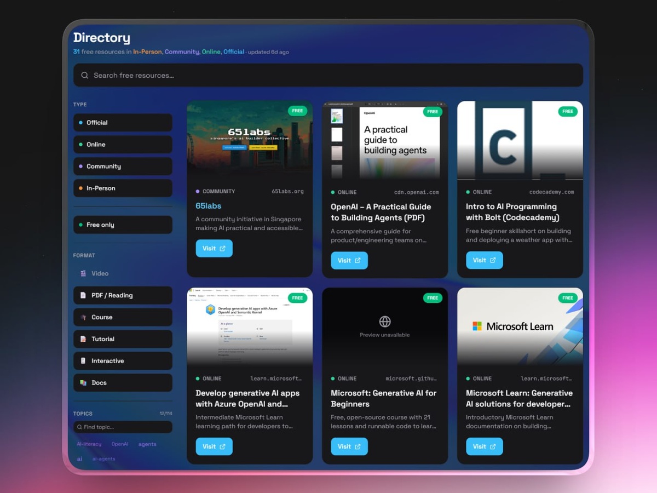Visit Microsoft Generative AI for Beginners
Image resolution: width=657 pixels, height=493 pixels.
349,447
